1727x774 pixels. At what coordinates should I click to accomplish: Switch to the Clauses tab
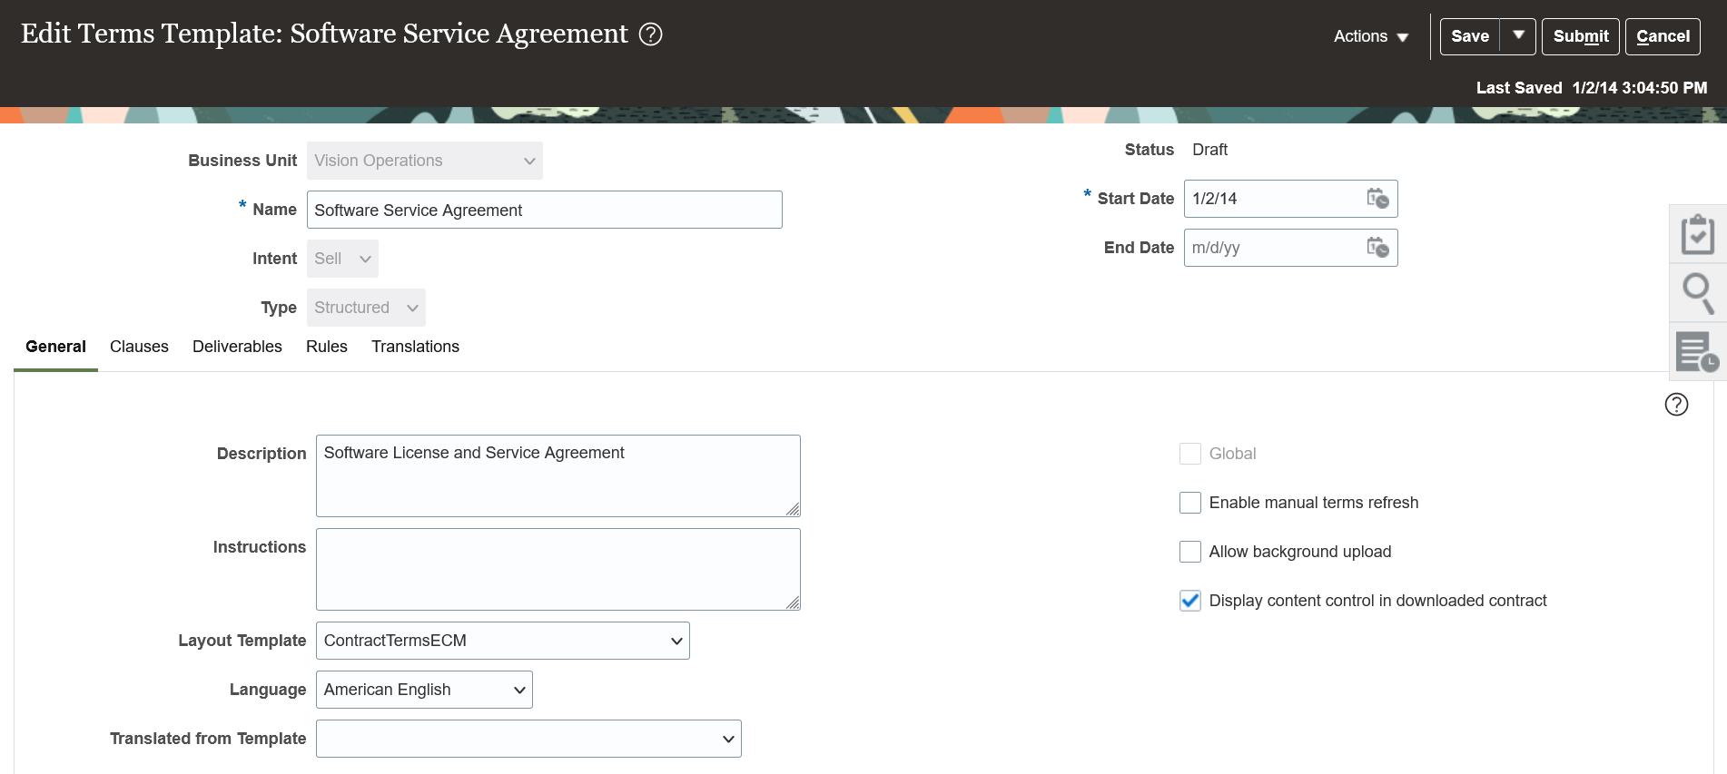(x=139, y=347)
